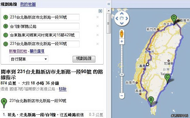The image size is (190, 118).
Task: Click green marker D beside the last address field
Action: [x=6, y=44]
